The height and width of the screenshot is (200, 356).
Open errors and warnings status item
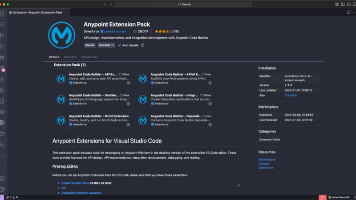point(12,197)
